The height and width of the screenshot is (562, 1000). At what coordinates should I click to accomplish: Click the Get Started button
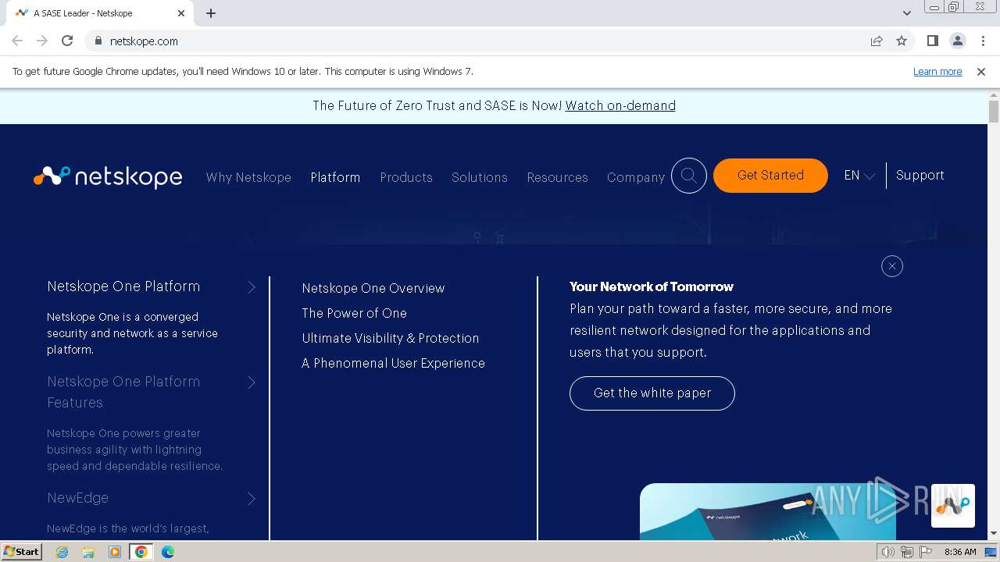coord(770,176)
